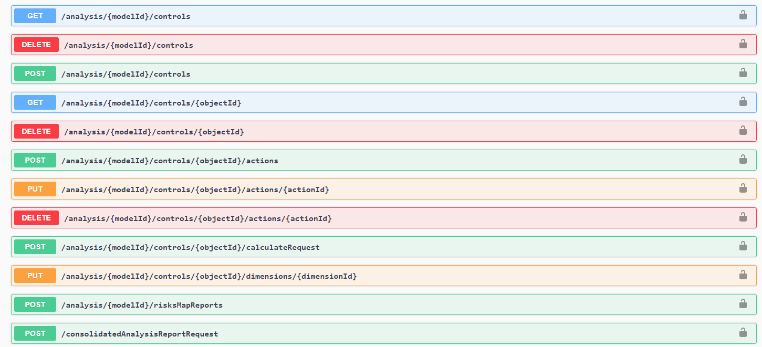The width and height of the screenshot is (762, 347).
Task: Click lock icon on GET controls/{objectId} row
Action: pos(743,102)
